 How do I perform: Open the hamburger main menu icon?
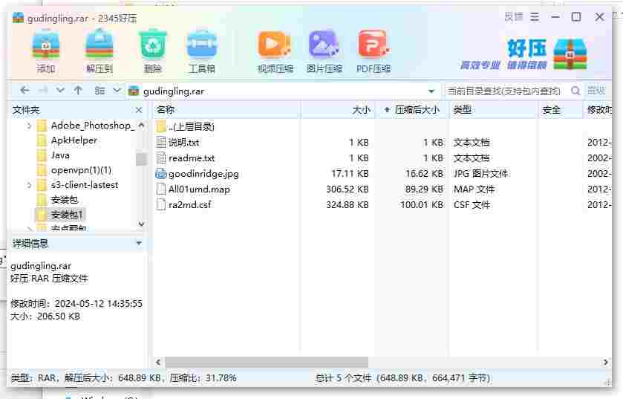[x=535, y=17]
